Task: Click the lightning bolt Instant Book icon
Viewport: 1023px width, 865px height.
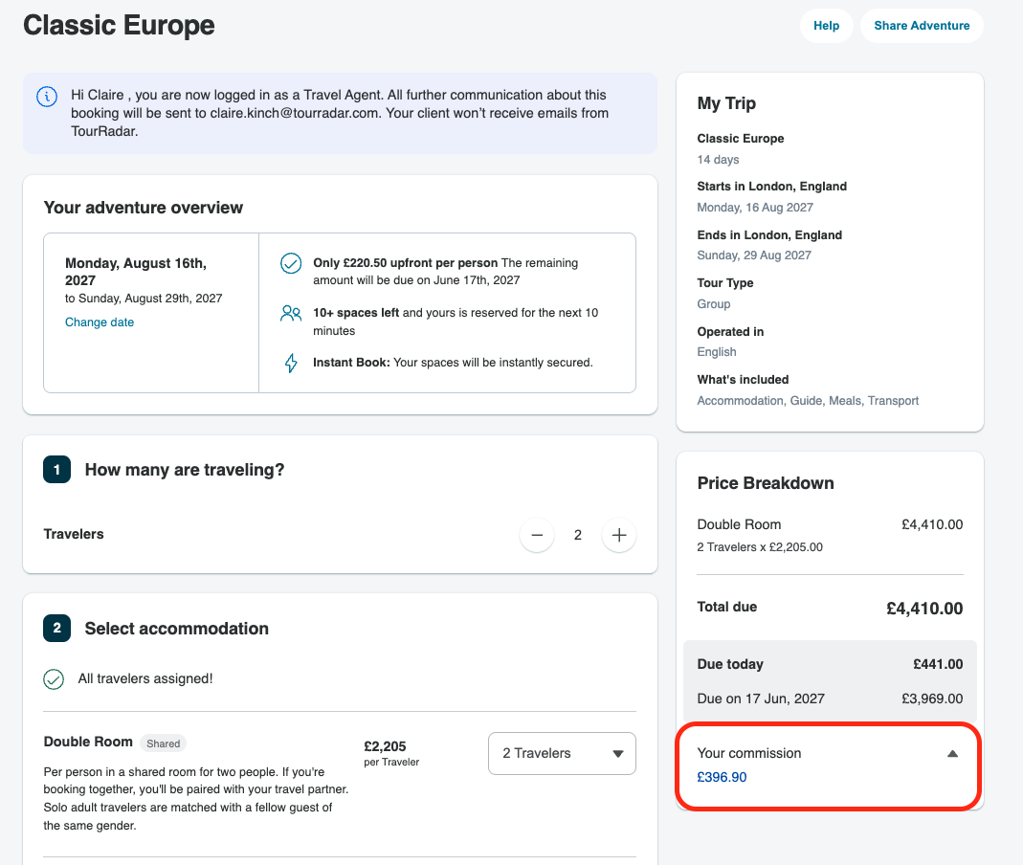Action: point(291,363)
